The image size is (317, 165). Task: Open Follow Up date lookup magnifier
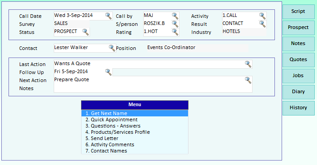click(x=108, y=72)
